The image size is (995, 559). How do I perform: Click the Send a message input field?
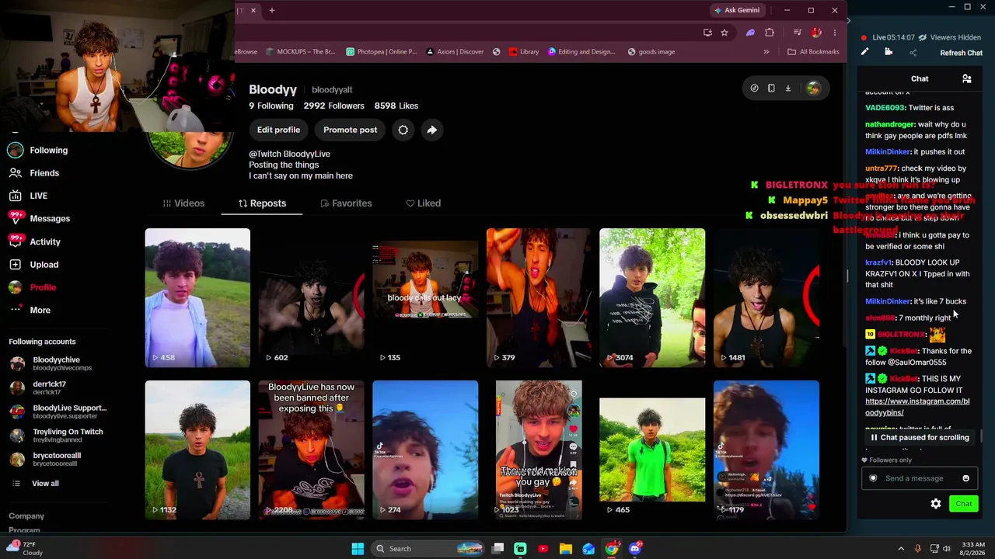(919, 478)
